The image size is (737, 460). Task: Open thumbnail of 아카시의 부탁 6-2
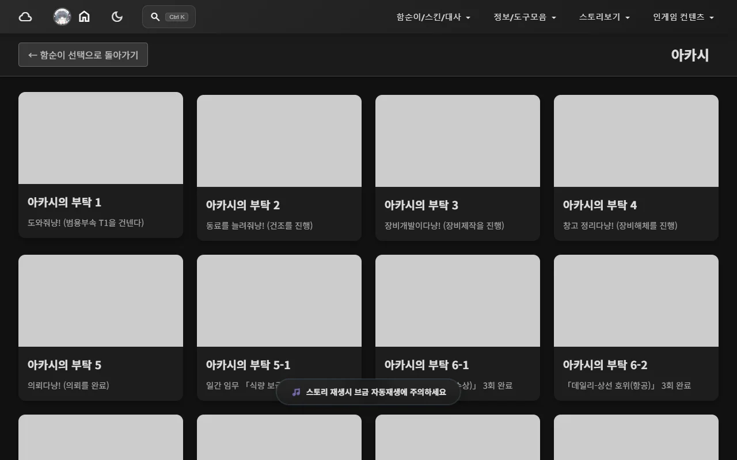(x=636, y=301)
